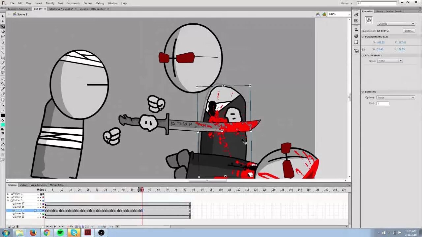Screen dimensions: 422x237
Task: Click the black stroke color swatch
Action: 3,115
